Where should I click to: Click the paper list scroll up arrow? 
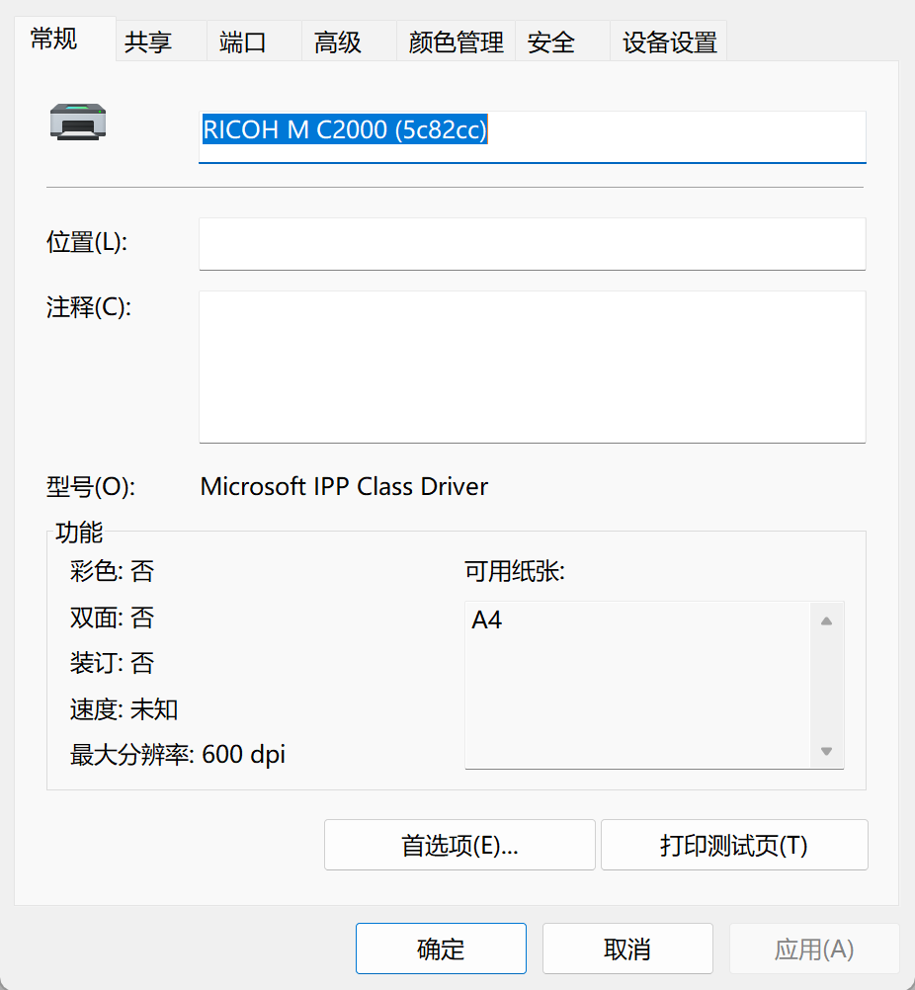[x=826, y=621]
